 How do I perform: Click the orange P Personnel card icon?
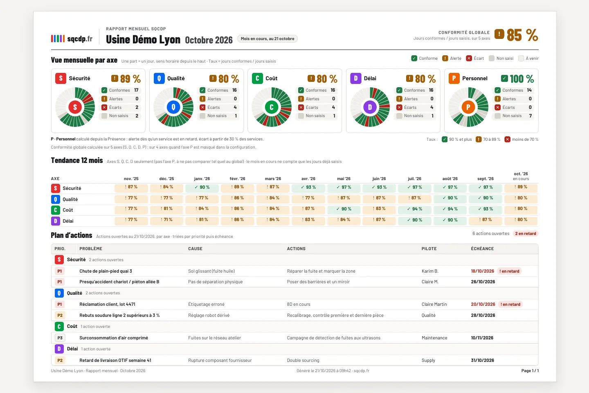click(454, 78)
